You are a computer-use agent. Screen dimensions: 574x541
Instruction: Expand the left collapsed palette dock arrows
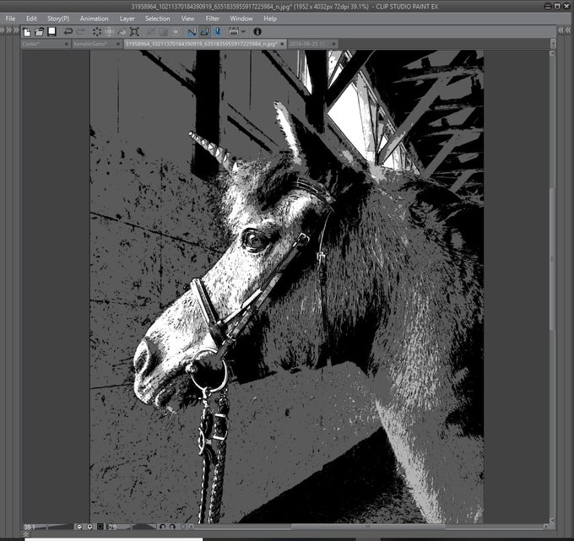(x=9, y=30)
